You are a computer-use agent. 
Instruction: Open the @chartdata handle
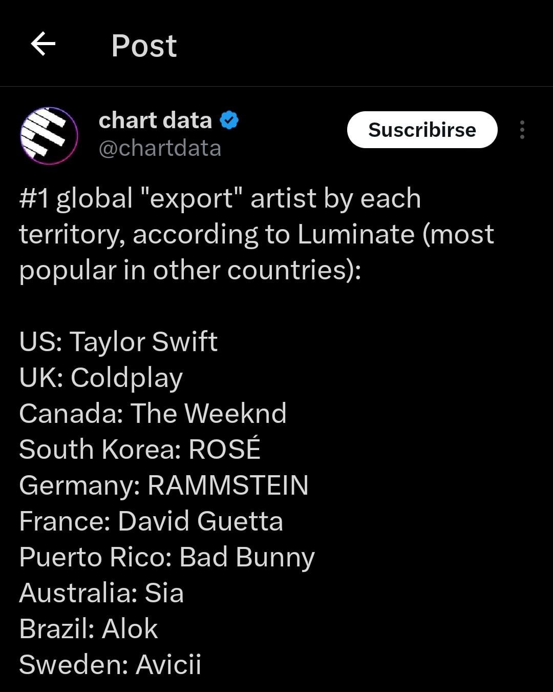pos(160,150)
